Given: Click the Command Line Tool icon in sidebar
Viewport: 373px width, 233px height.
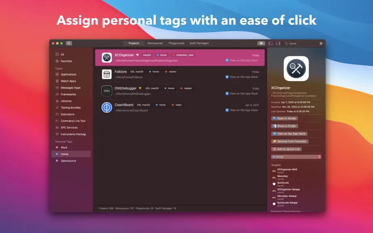Looking at the screenshot, I should 57,121.
